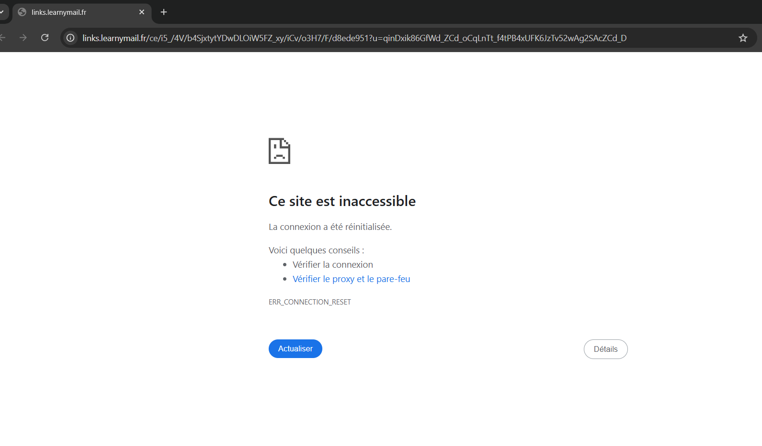Bookmark this page with the star icon
Image resolution: width=762 pixels, height=446 pixels.
pyautogui.click(x=743, y=38)
